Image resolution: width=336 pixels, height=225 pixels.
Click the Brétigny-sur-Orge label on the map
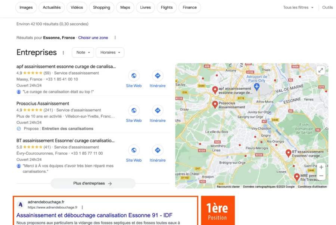[232, 162]
